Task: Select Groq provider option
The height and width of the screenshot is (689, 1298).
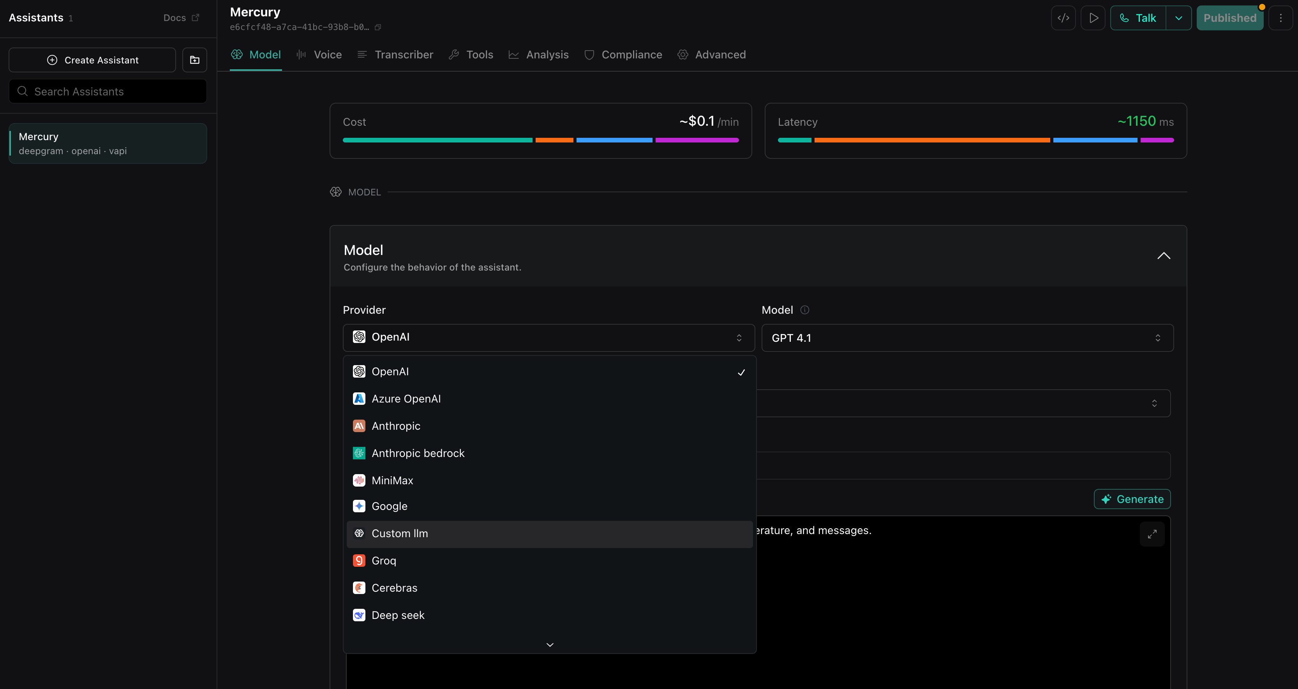Action: click(x=550, y=561)
